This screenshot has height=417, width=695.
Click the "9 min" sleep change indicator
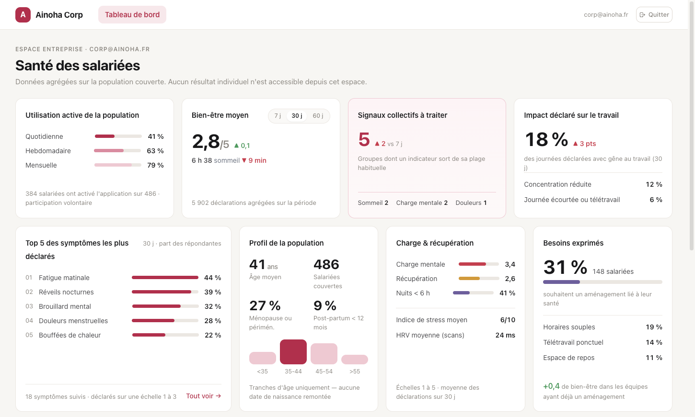254,160
